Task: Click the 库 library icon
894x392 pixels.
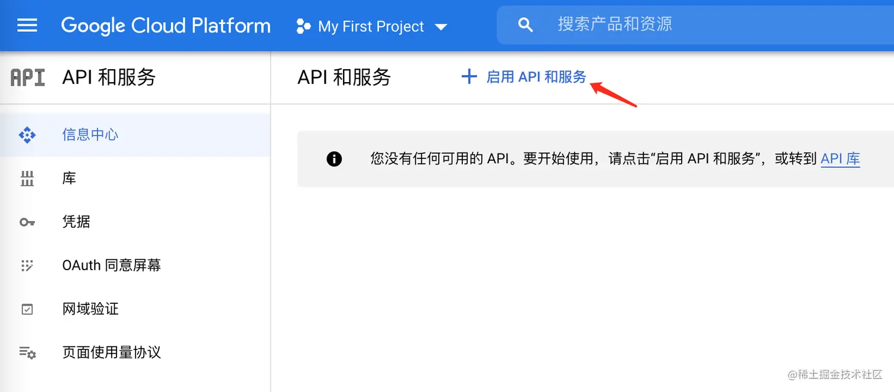Action: [27, 179]
